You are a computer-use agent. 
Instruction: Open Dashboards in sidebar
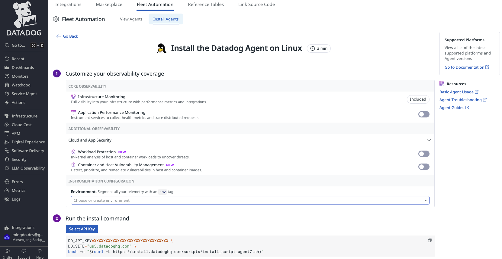pos(23,67)
